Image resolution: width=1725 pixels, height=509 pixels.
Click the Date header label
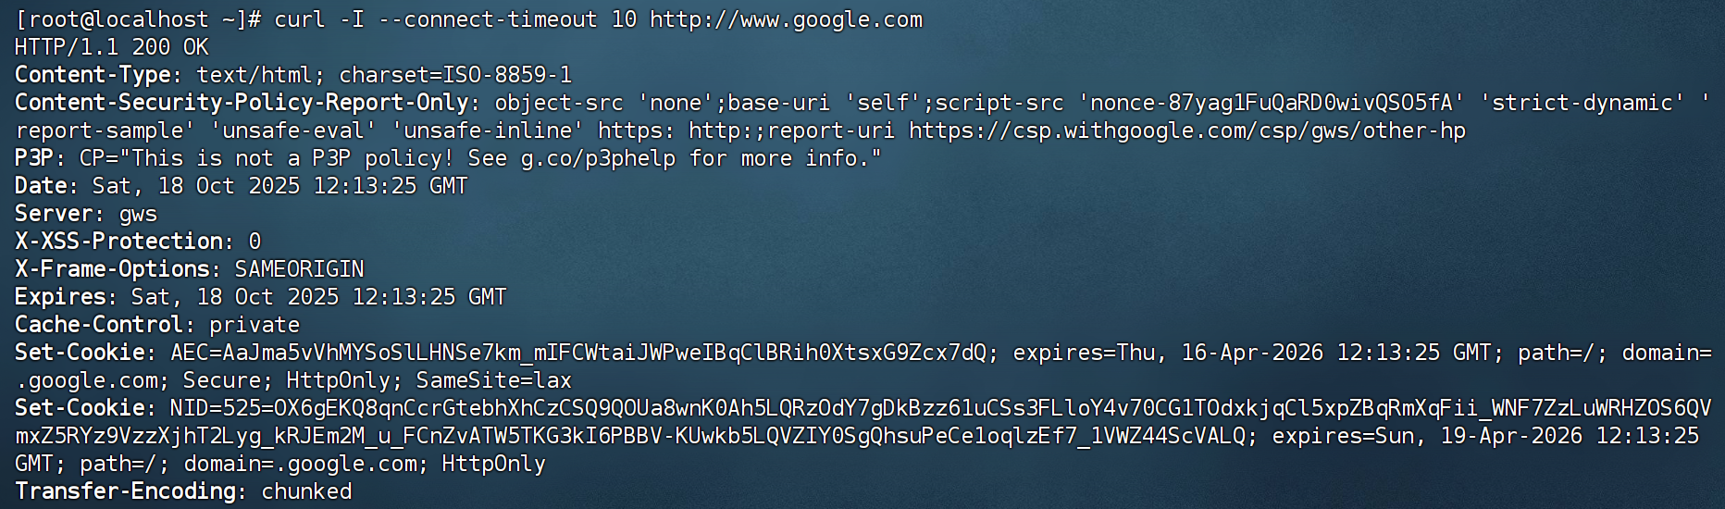[41, 186]
